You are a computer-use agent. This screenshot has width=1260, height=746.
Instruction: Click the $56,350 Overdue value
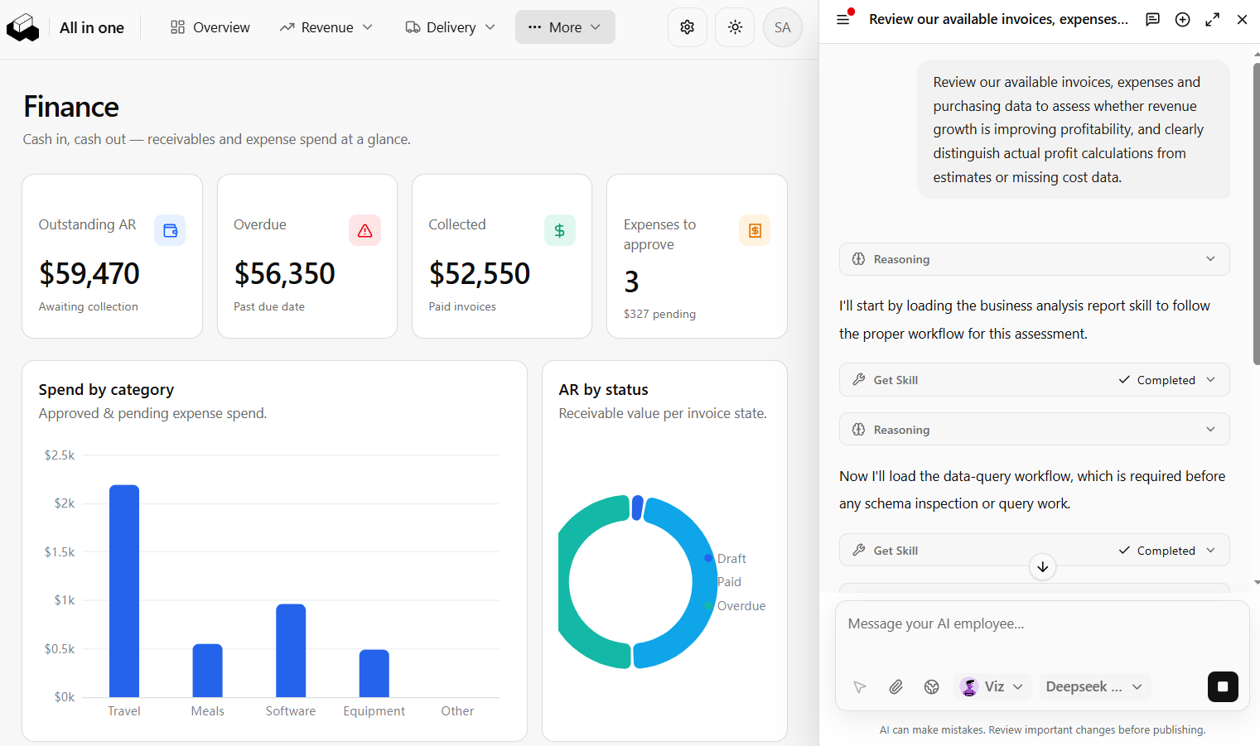click(285, 273)
